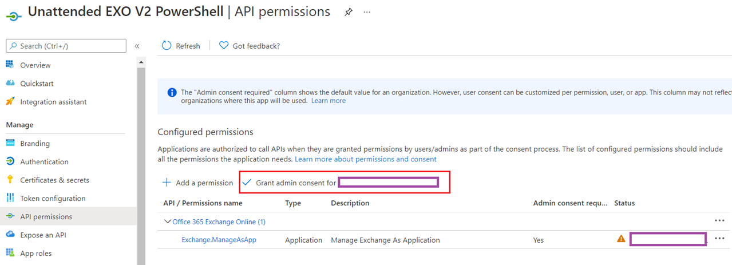Click the app registration icon beside the title
The image size is (732, 265).
click(13, 16)
